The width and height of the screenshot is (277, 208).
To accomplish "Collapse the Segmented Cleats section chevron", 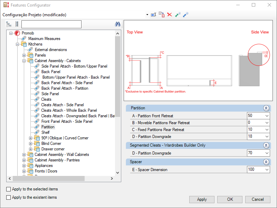I will 266,145.
